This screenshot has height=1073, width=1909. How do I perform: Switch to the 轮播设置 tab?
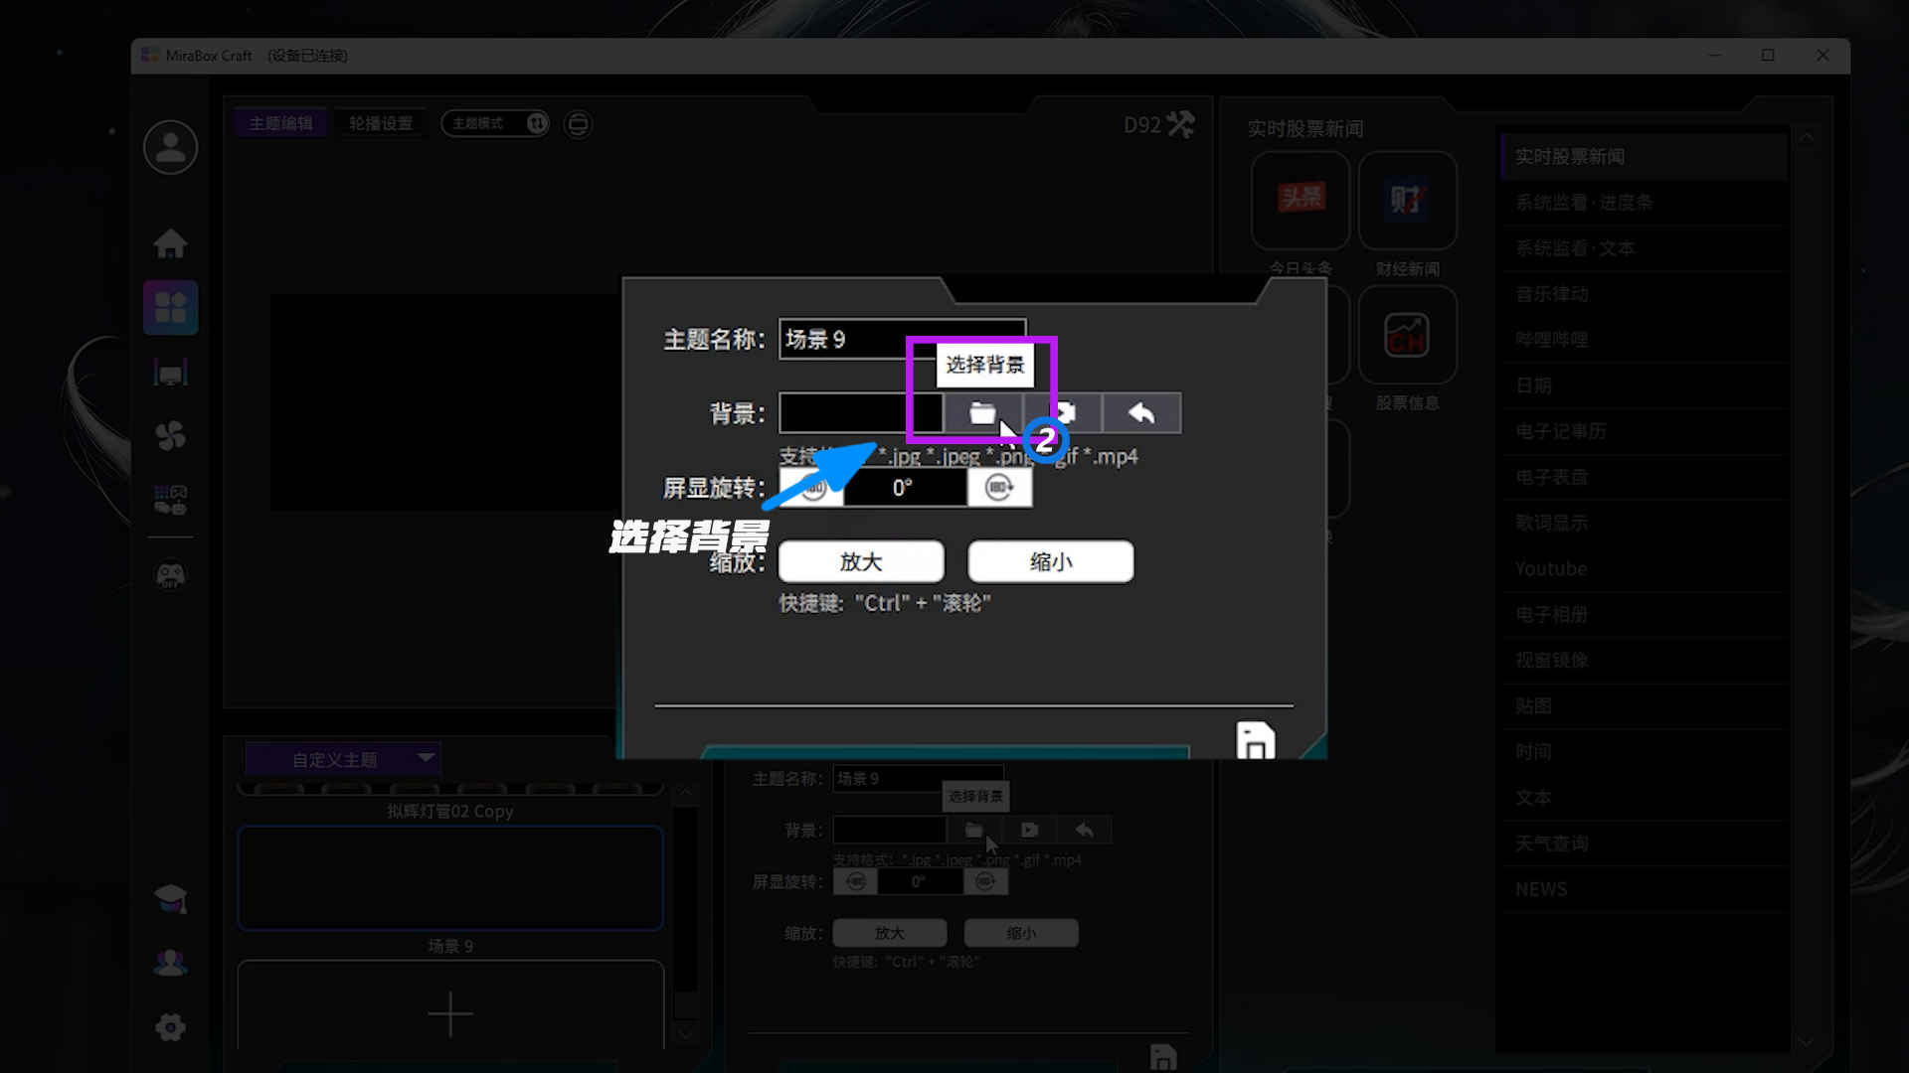coord(381,123)
